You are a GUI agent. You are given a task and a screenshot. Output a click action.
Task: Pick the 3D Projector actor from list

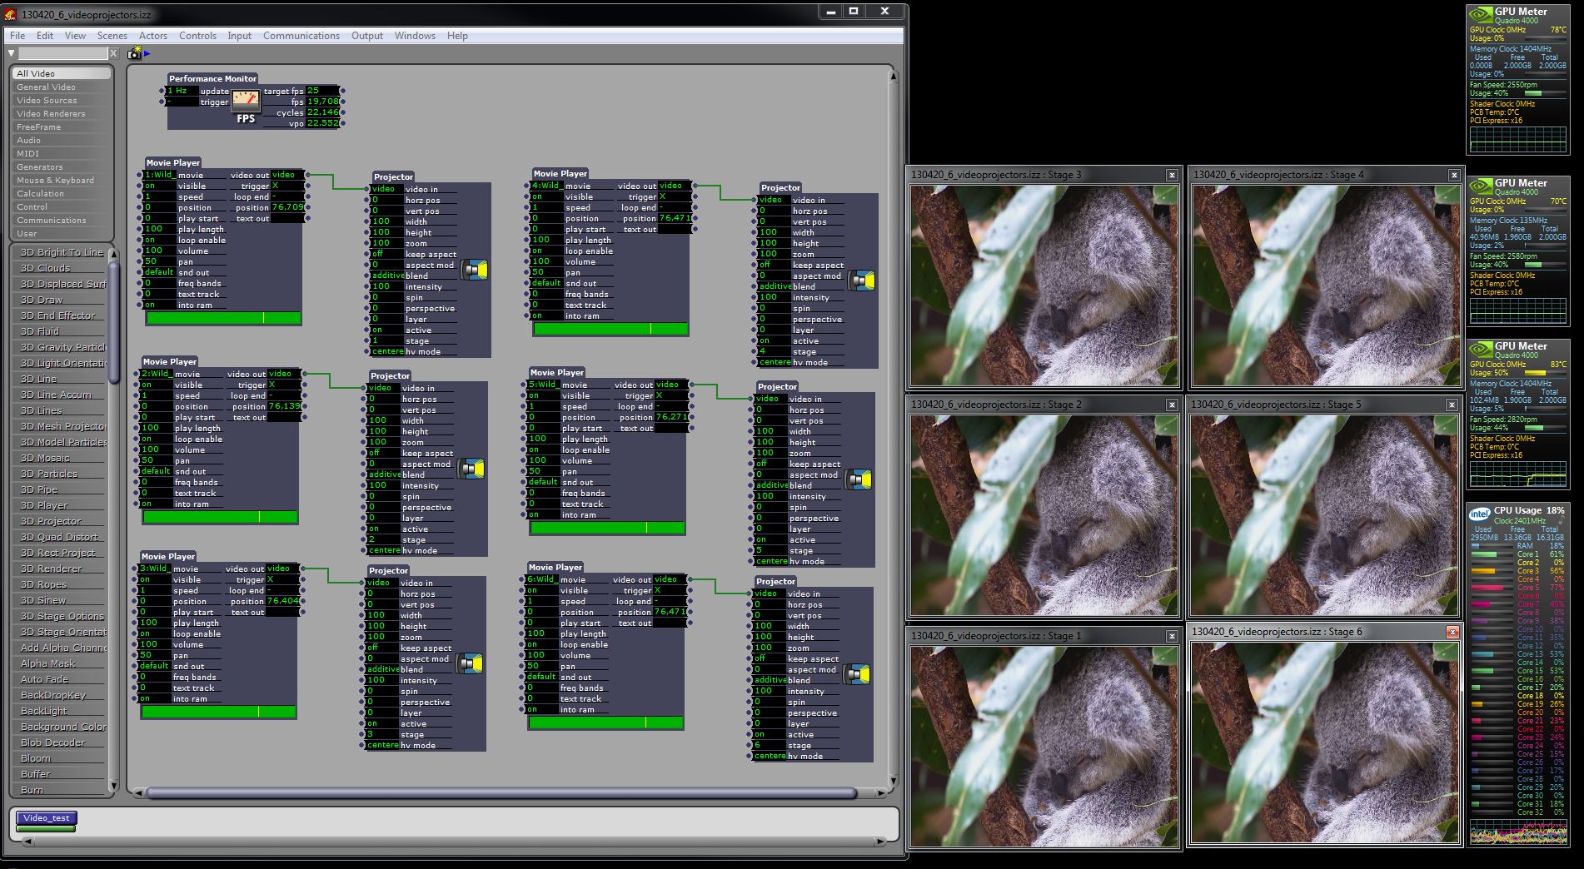pyautogui.click(x=62, y=521)
